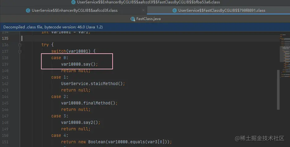The image size is (290, 147).
Task: Click the decompiled class file notification banner
Action: [145, 27]
